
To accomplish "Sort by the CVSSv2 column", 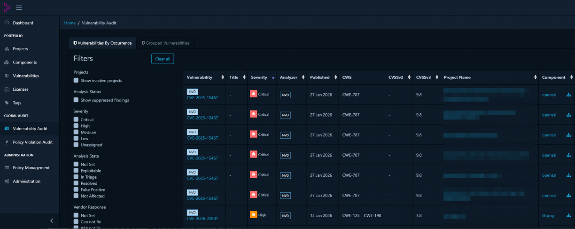I will [x=398, y=77].
